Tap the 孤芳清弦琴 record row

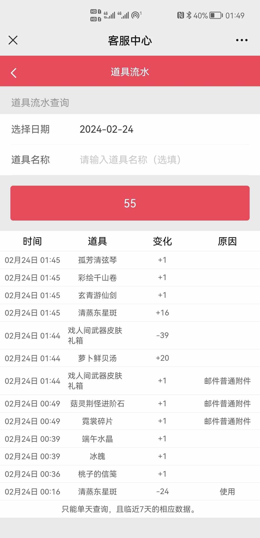point(130,260)
